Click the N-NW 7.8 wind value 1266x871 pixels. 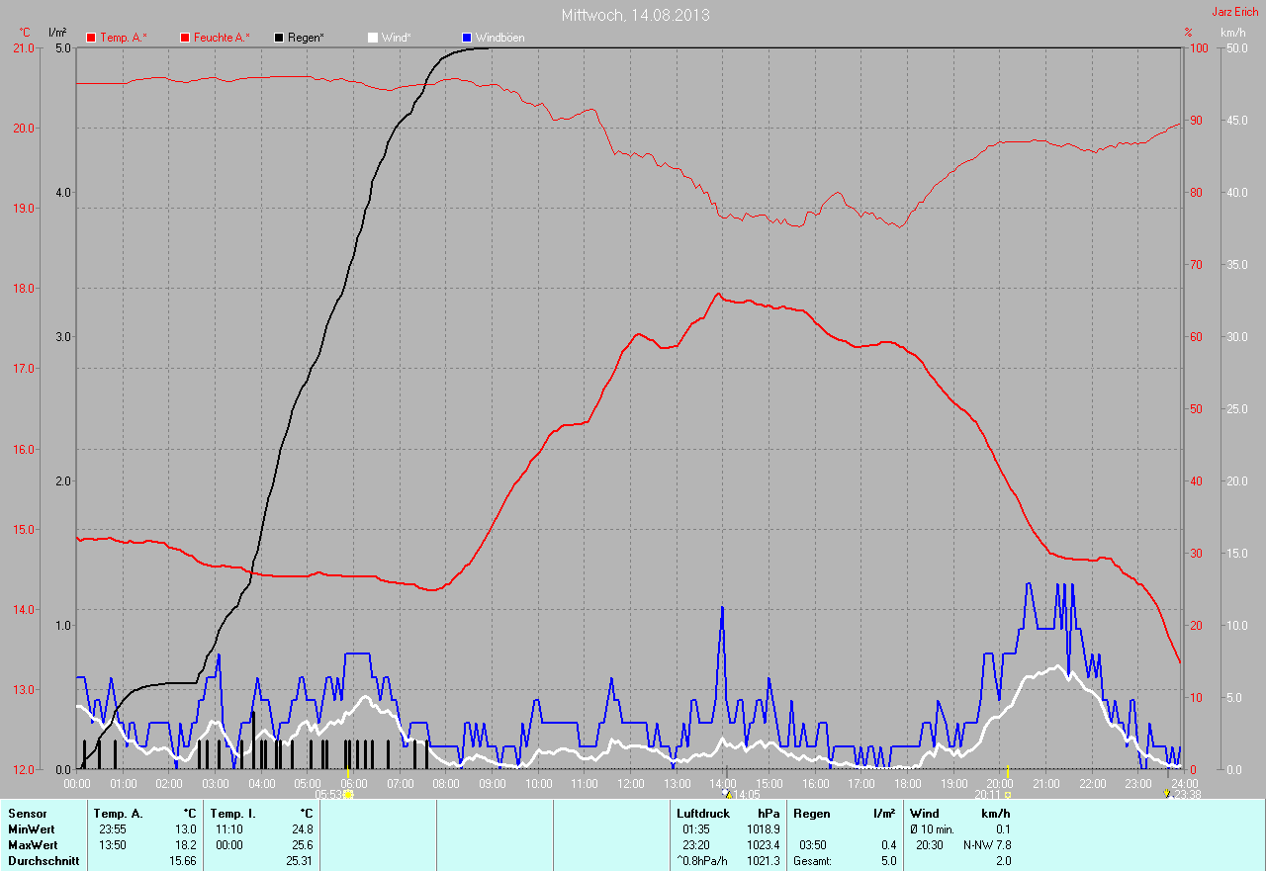click(x=987, y=845)
